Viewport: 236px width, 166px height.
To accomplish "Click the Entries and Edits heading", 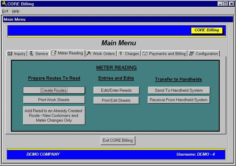I will (116, 78).
